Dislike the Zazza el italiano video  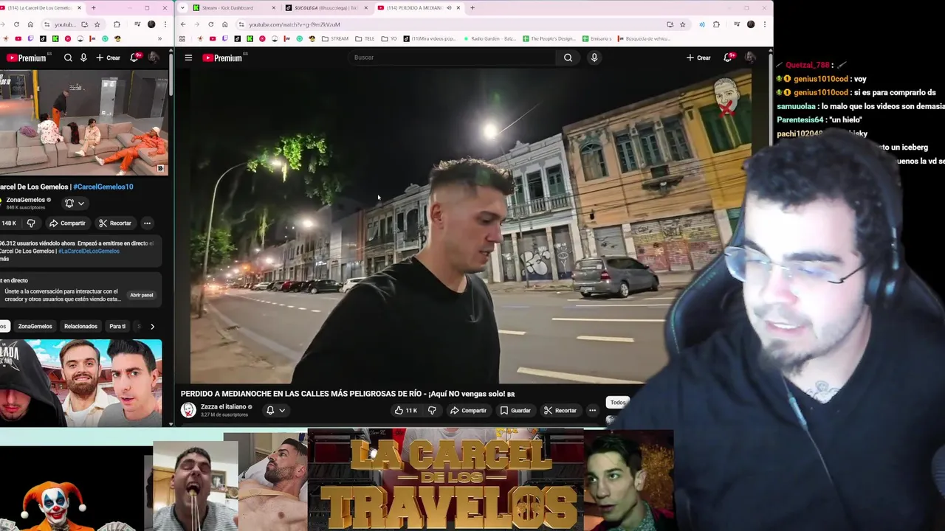(432, 410)
